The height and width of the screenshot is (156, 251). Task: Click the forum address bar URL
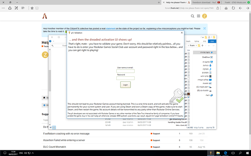click(x=189, y=8)
